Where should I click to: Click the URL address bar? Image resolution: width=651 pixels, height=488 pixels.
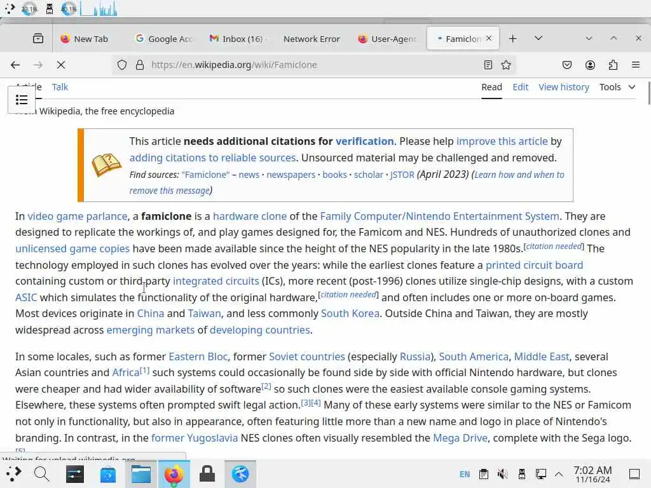pos(313,65)
